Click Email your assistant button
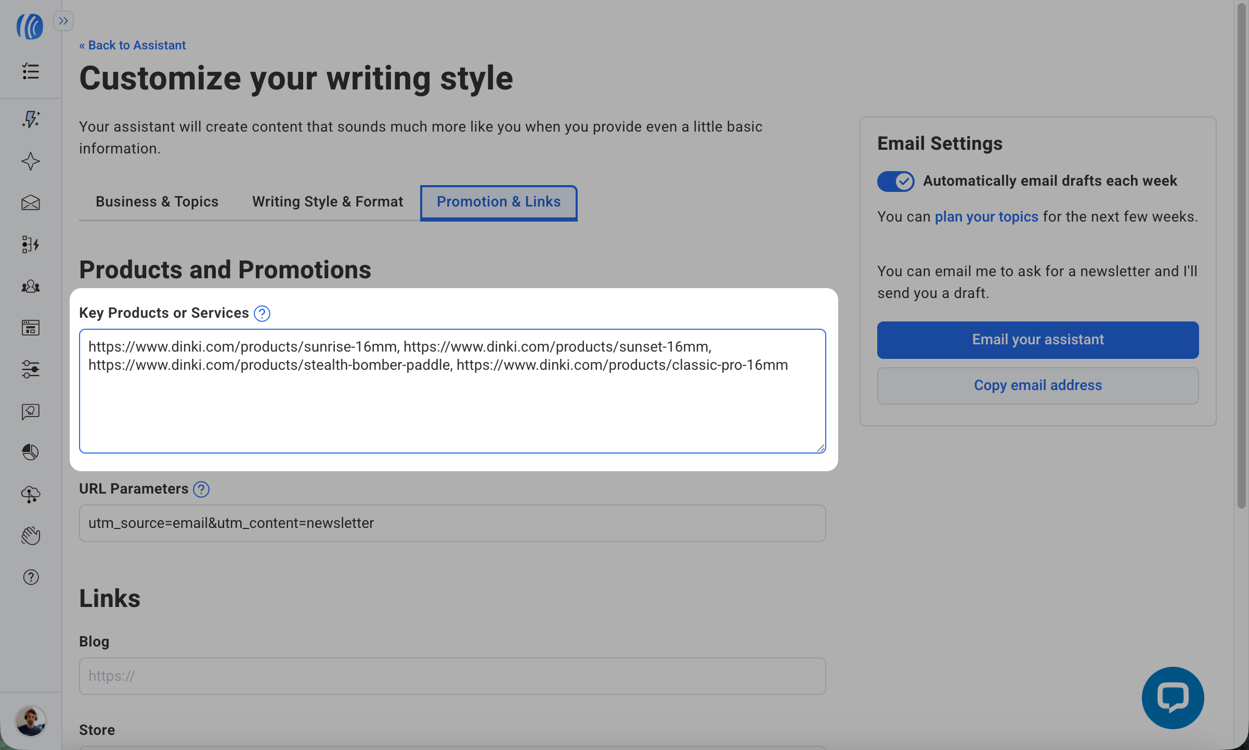 click(x=1037, y=340)
